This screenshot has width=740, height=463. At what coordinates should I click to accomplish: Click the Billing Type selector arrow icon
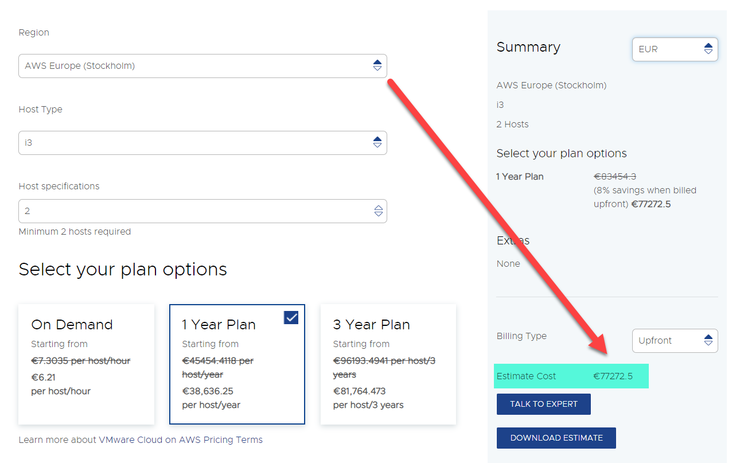tap(708, 340)
